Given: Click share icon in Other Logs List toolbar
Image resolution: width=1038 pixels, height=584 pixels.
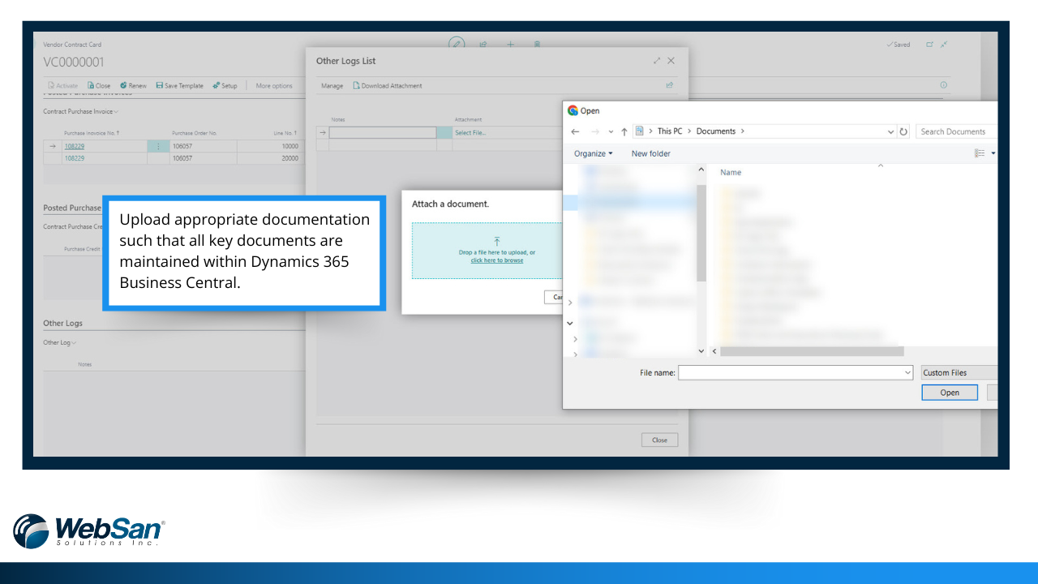Looking at the screenshot, I should 670,85.
